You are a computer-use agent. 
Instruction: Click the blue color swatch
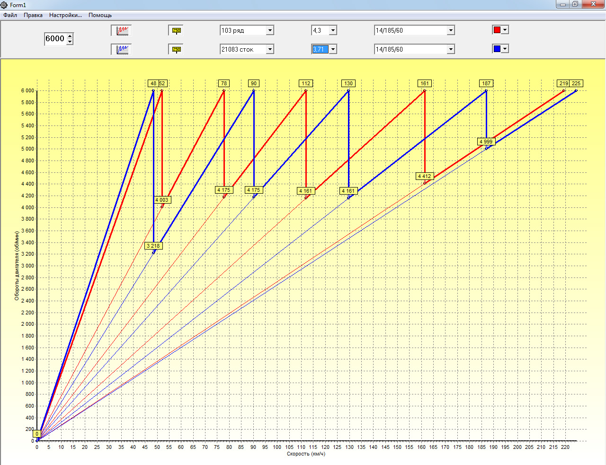(x=497, y=49)
